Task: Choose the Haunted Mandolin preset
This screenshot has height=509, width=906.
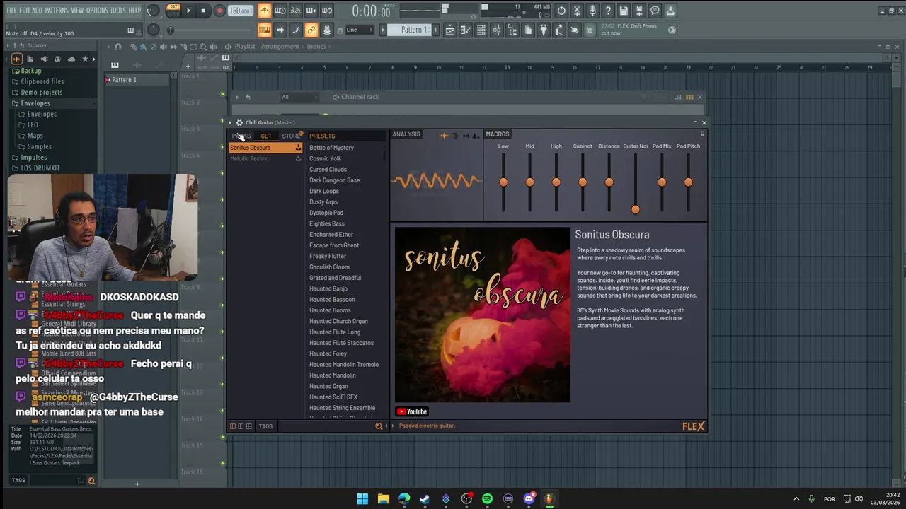Action: (x=333, y=375)
